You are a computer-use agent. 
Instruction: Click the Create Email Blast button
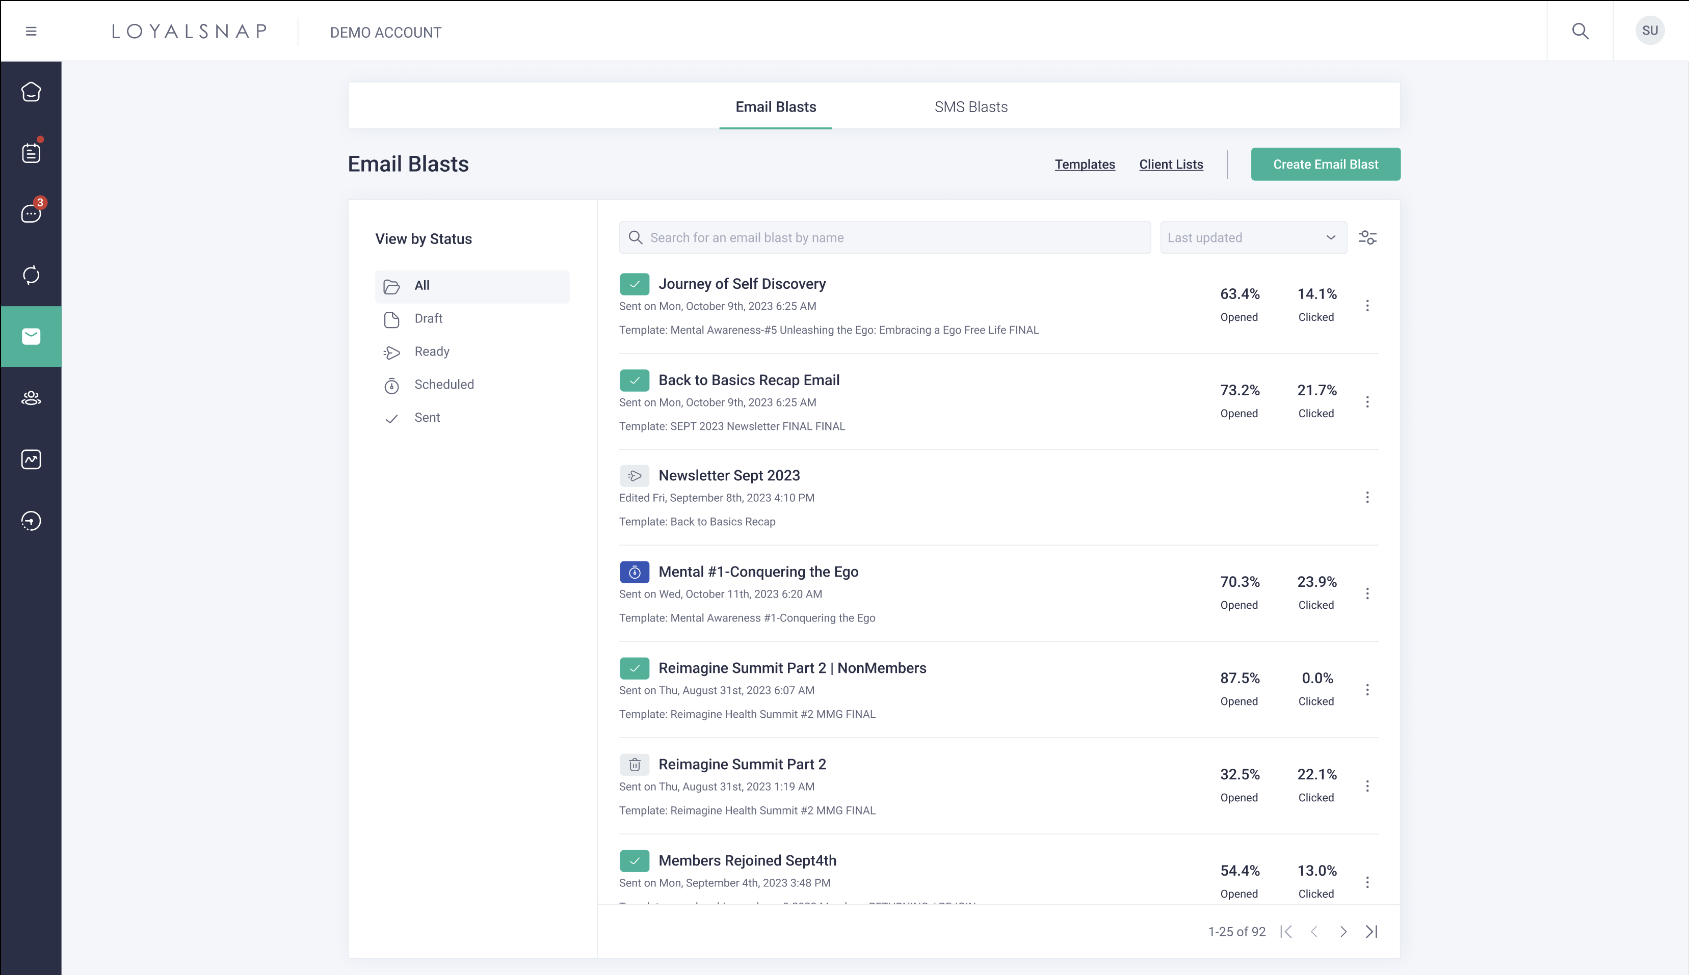coord(1325,164)
